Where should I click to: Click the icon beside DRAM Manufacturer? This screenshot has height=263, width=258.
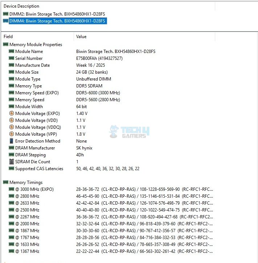point(11,148)
